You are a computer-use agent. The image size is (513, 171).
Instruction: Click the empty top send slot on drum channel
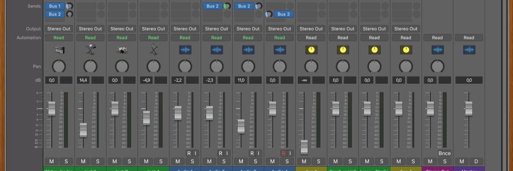tap(118, 6)
